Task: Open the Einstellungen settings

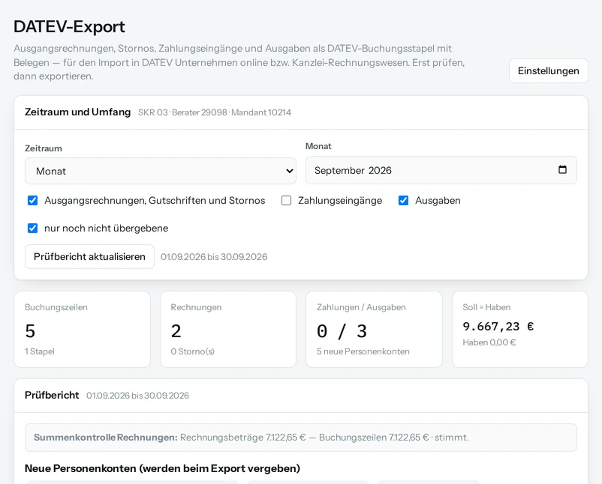Action: 548,71
